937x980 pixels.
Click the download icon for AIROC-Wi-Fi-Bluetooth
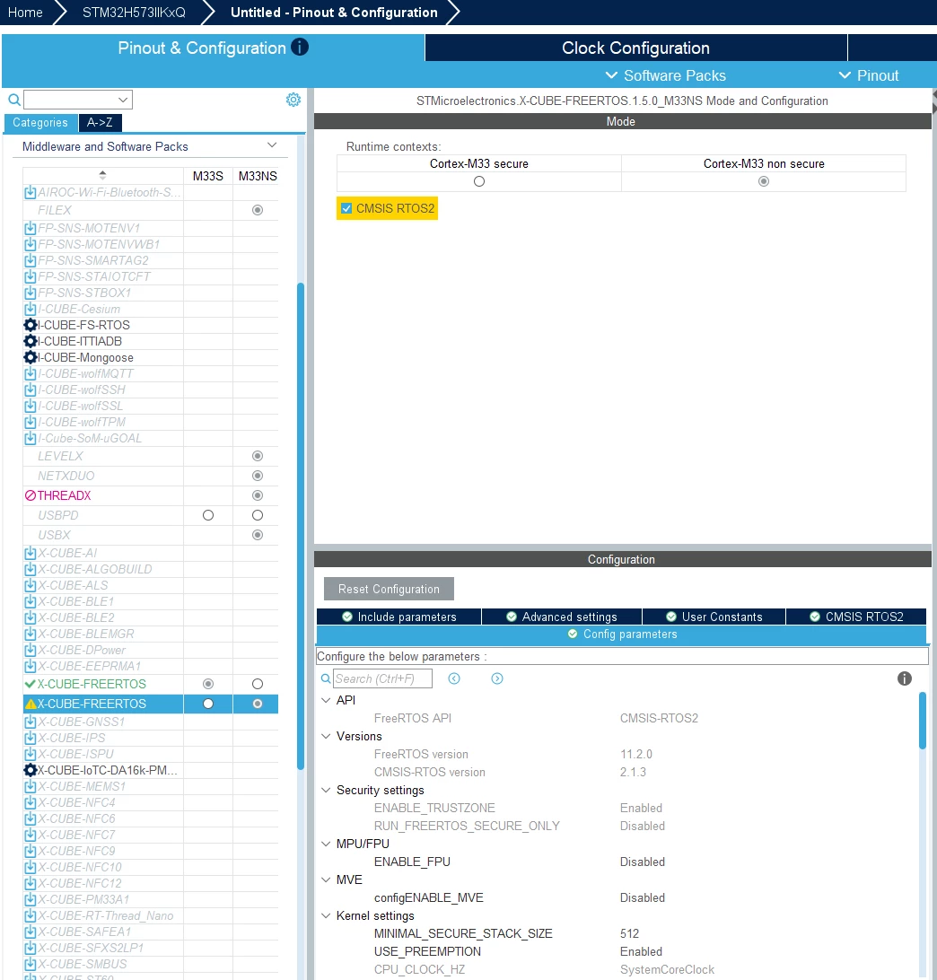(x=30, y=192)
